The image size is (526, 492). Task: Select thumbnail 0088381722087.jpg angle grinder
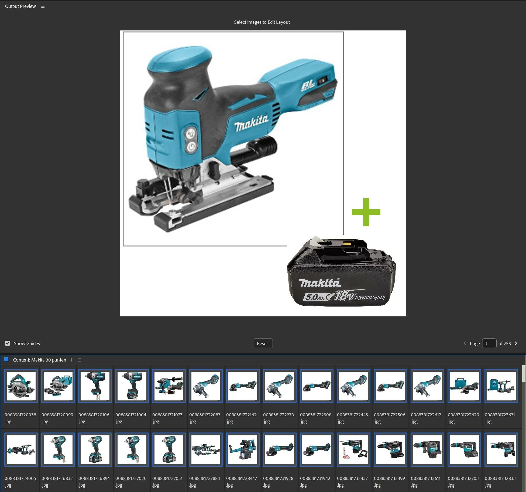point(206,386)
